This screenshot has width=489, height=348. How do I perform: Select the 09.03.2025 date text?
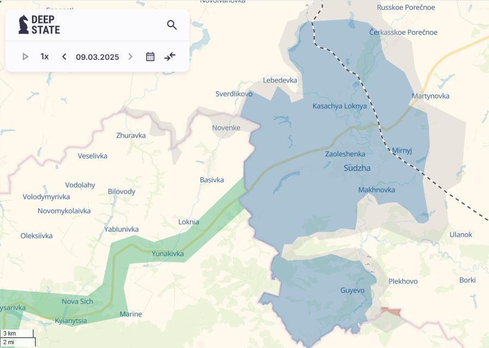pyautogui.click(x=97, y=57)
